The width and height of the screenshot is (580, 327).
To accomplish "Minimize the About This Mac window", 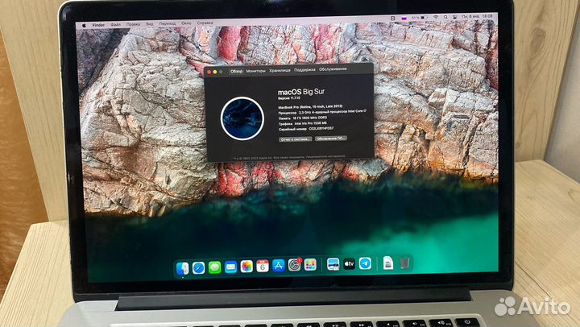I will point(215,72).
